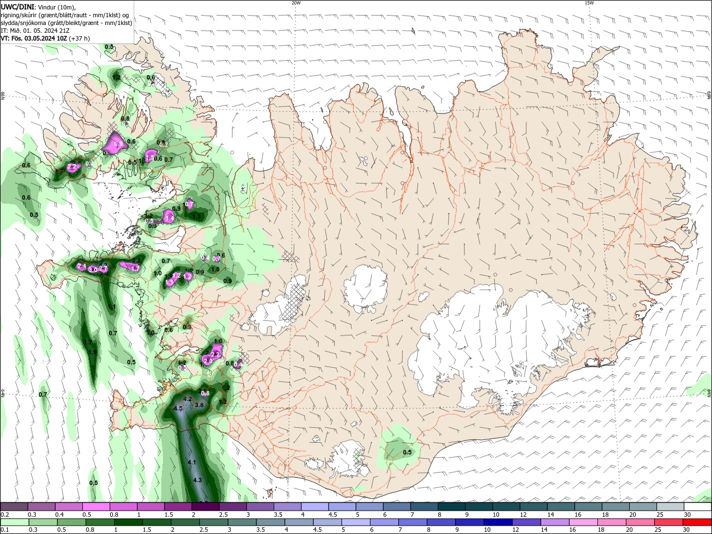Click the 1.3 precipitation value on the map
Screen dimensions: 712x534
(196, 216)
